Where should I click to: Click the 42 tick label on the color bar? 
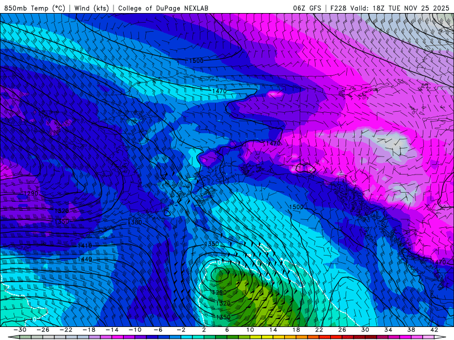tap(434, 330)
